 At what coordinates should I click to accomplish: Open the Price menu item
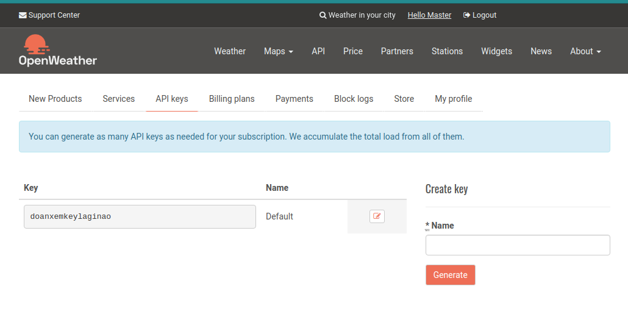353,51
